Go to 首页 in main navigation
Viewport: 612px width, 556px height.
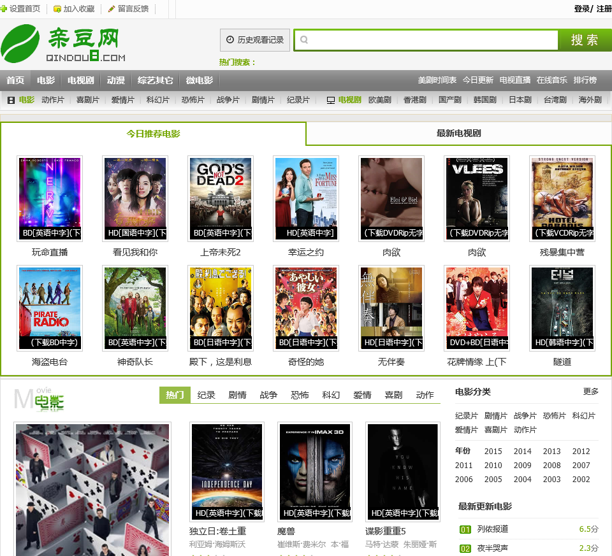pos(15,80)
